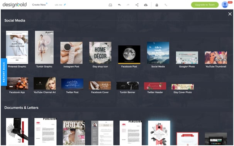
Task: Pick the Tumblr Banner template
Action: [127, 86]
